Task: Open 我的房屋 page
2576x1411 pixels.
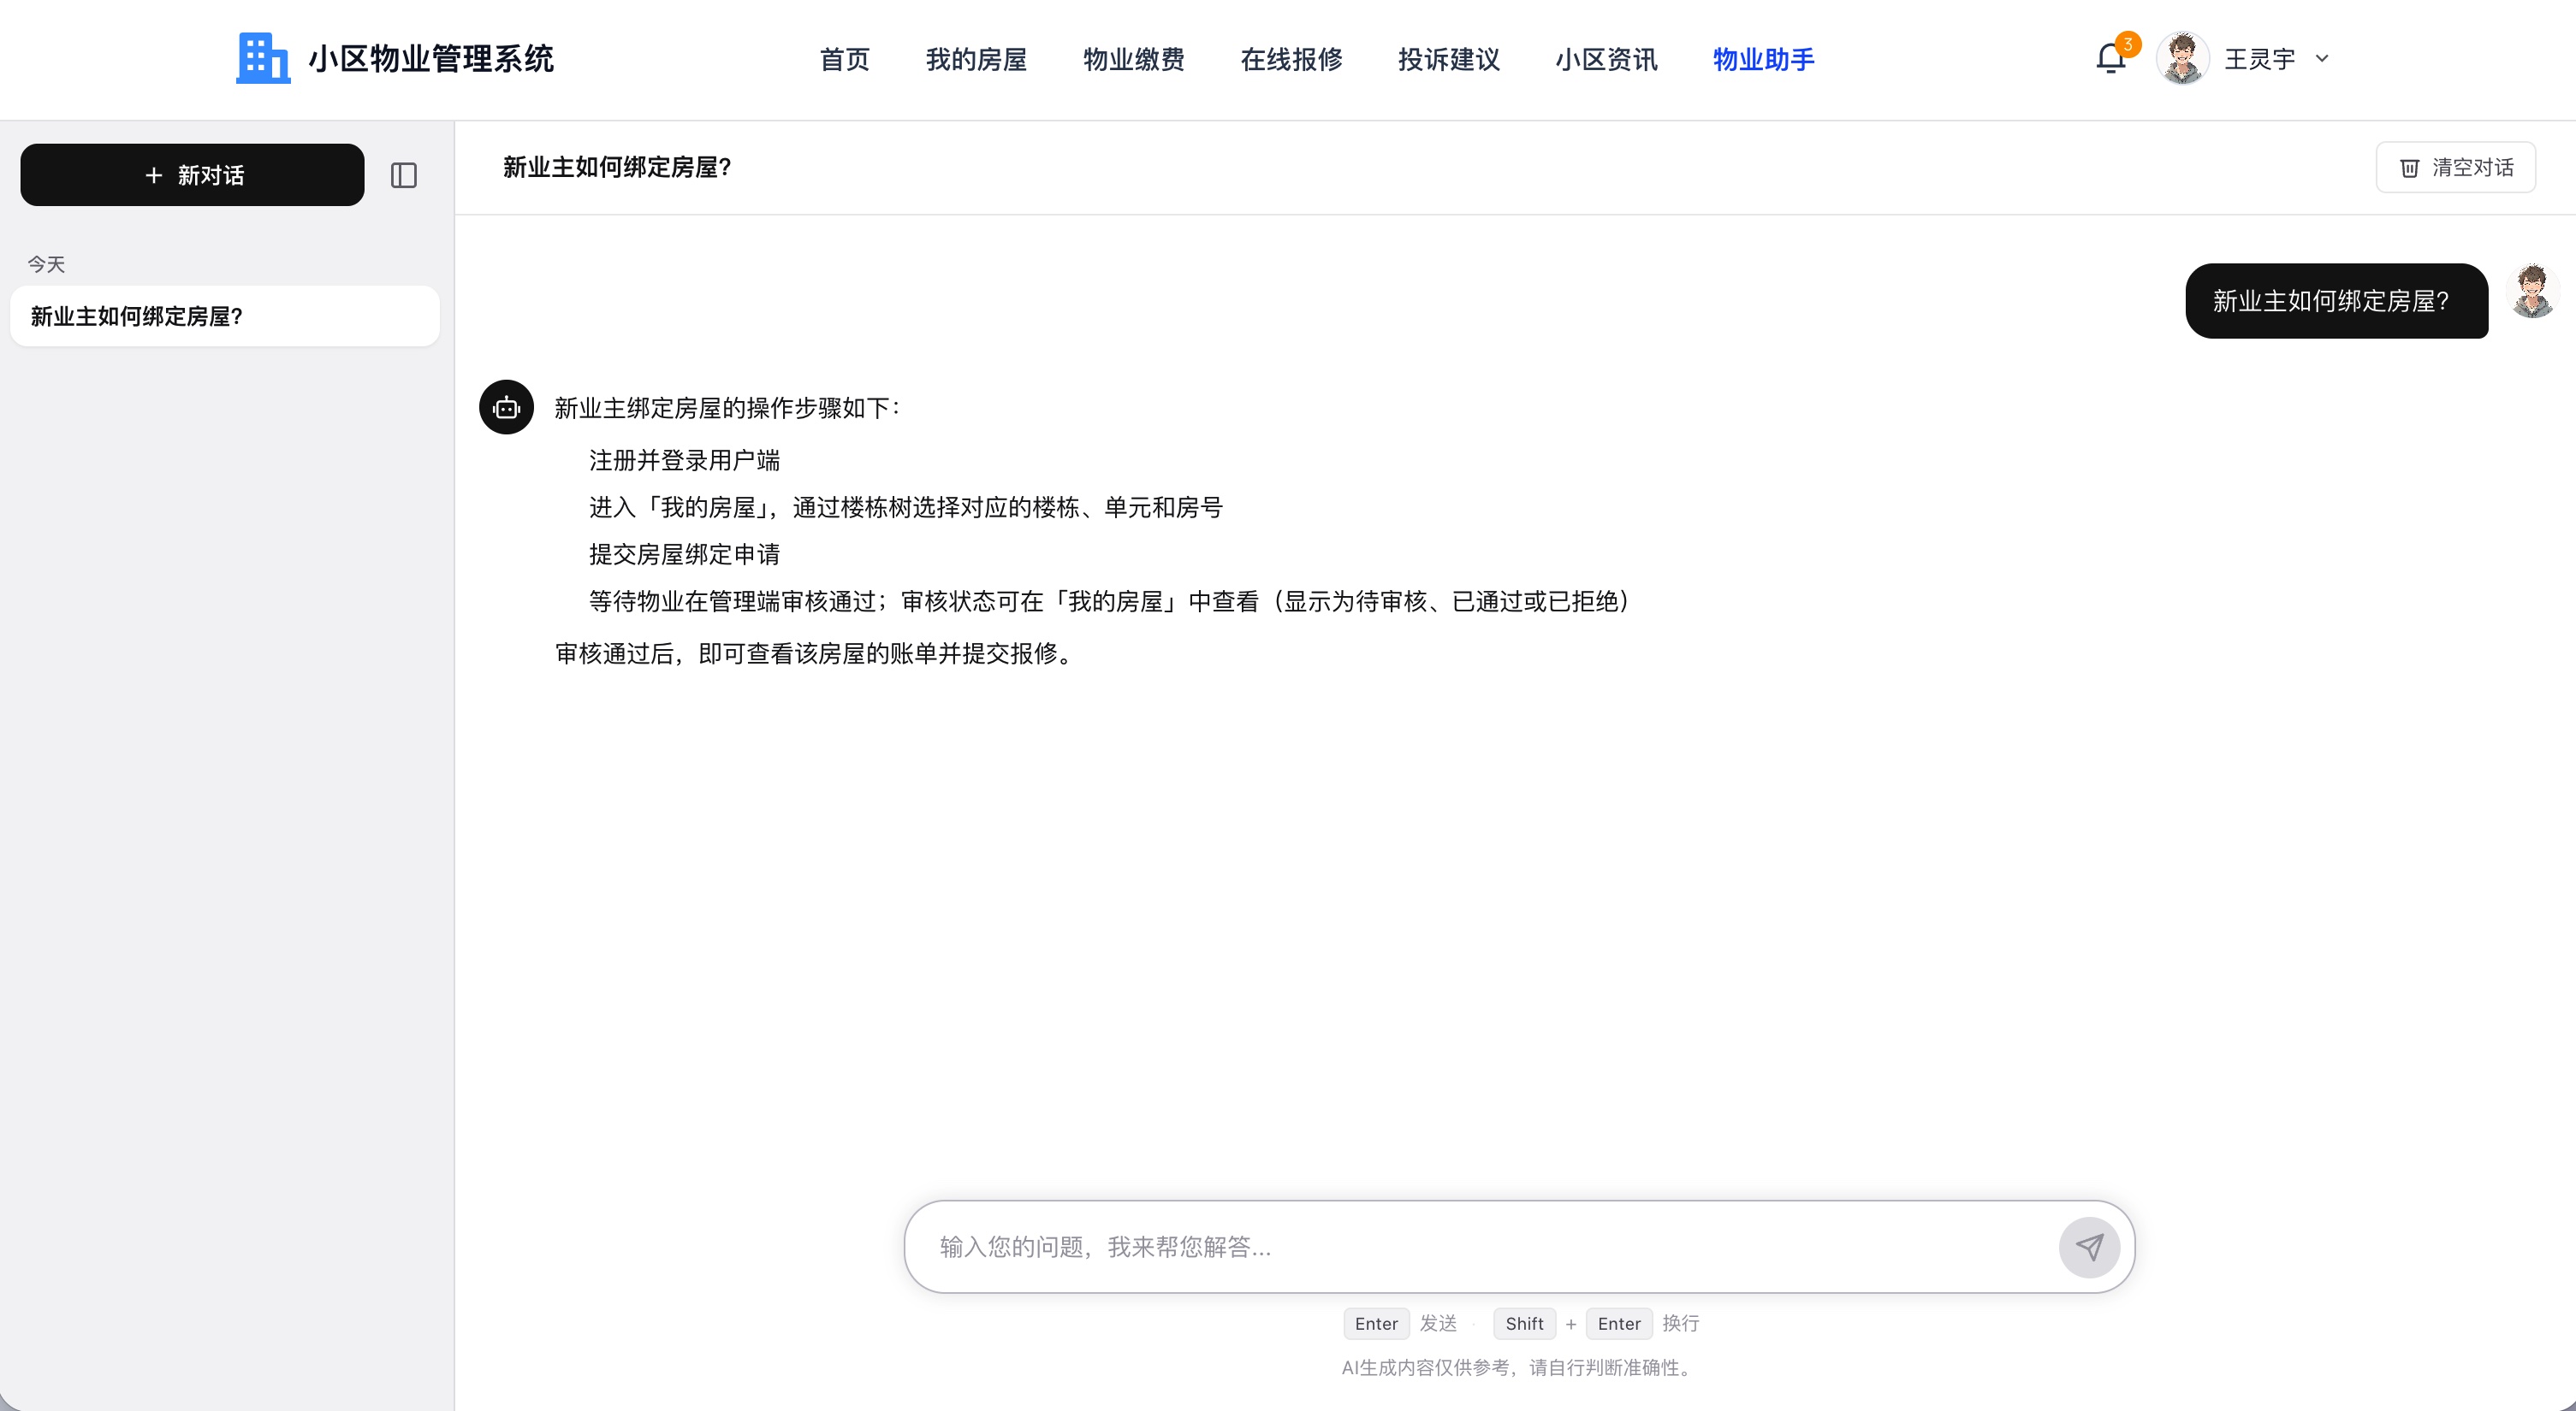Action: point(976,59)
